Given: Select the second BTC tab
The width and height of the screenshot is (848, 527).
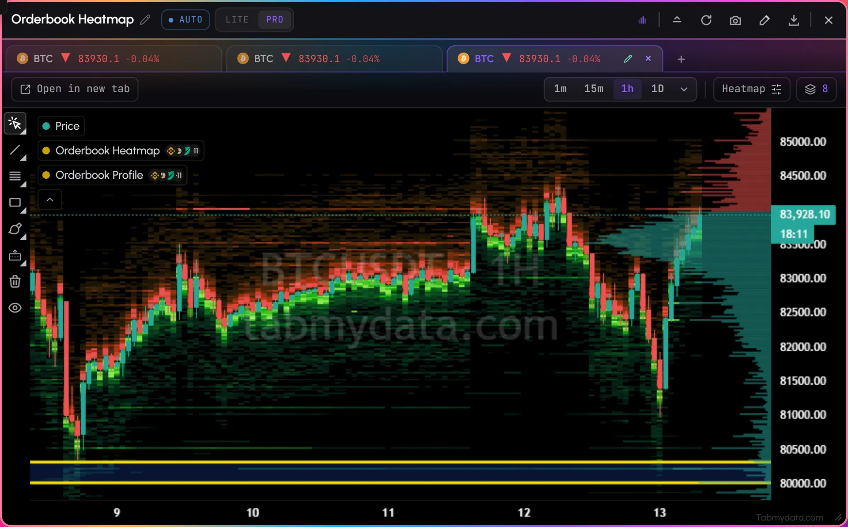Looking at the screenshot, I should pos(334,59).
